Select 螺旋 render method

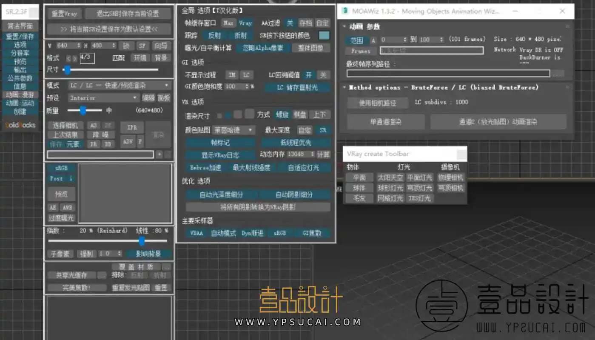click(x=282, y=115)
